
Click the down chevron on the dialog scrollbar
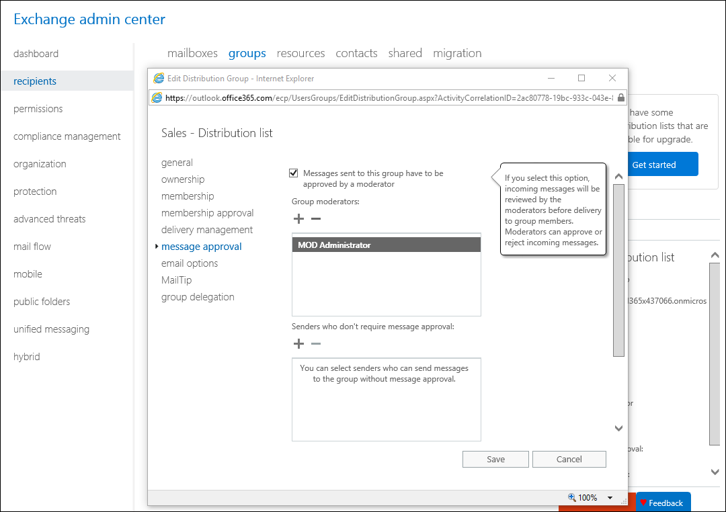618,428
